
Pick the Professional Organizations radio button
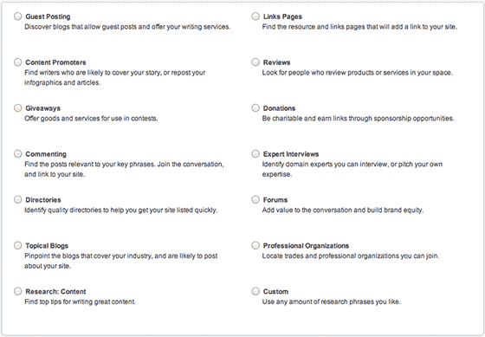(255, 245)
